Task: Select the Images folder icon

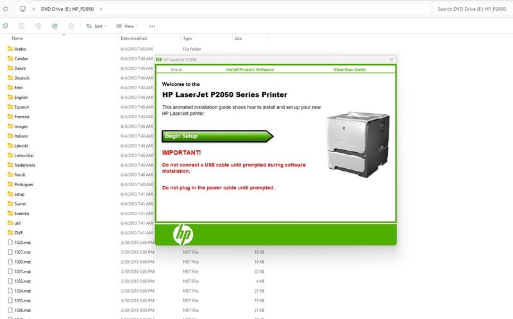Action: 10,126
